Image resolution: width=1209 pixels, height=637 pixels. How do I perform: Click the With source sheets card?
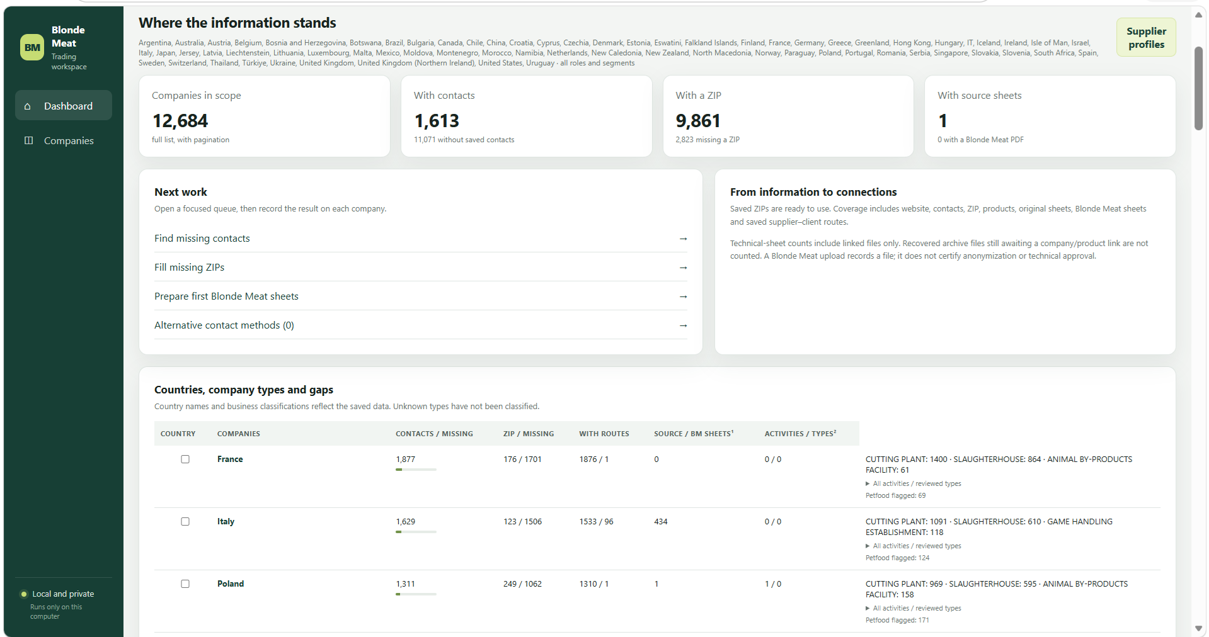[1050, 116]
